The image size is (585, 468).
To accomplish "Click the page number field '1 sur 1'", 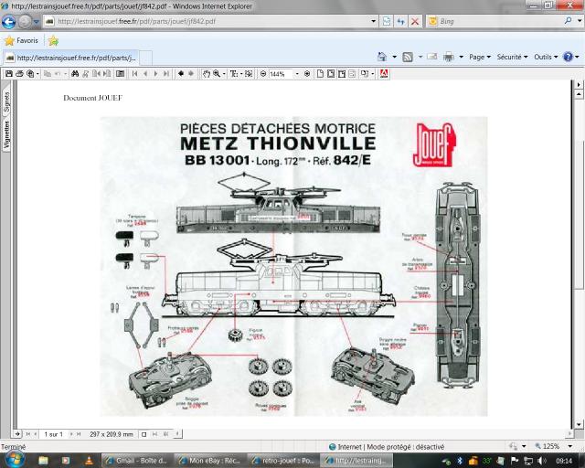I will (x=53, y=434).
